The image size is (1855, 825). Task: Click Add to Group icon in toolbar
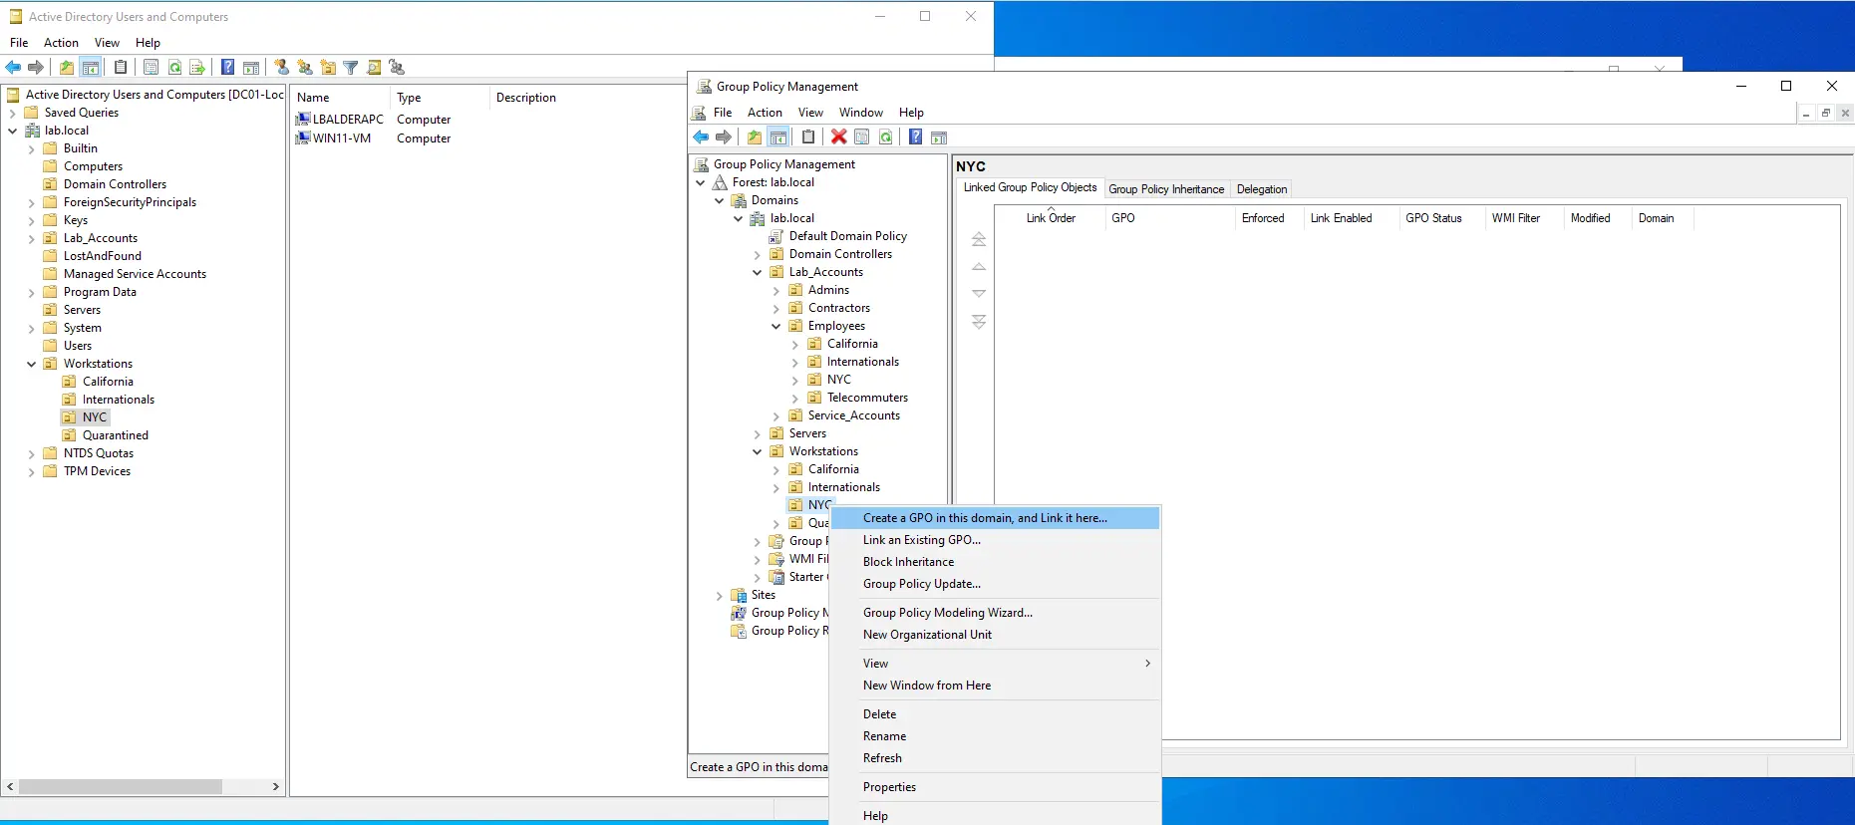click(397, 68)
